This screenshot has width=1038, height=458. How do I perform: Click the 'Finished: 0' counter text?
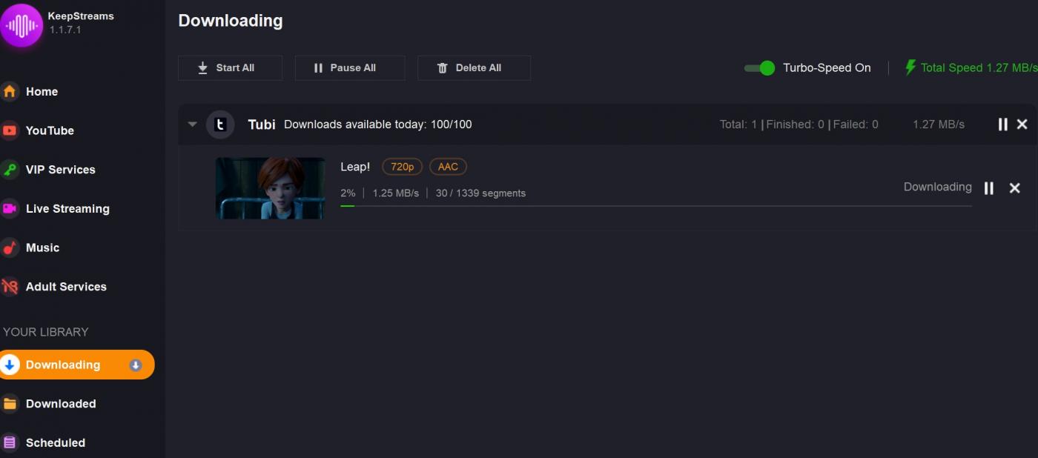coord(795,125)
